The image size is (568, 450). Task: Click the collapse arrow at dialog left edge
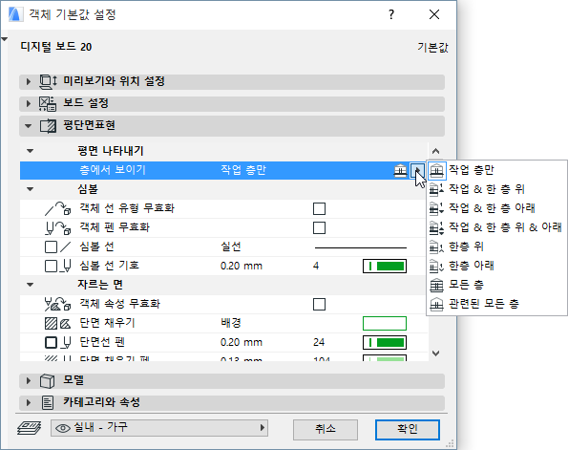(x=5, y=39)
